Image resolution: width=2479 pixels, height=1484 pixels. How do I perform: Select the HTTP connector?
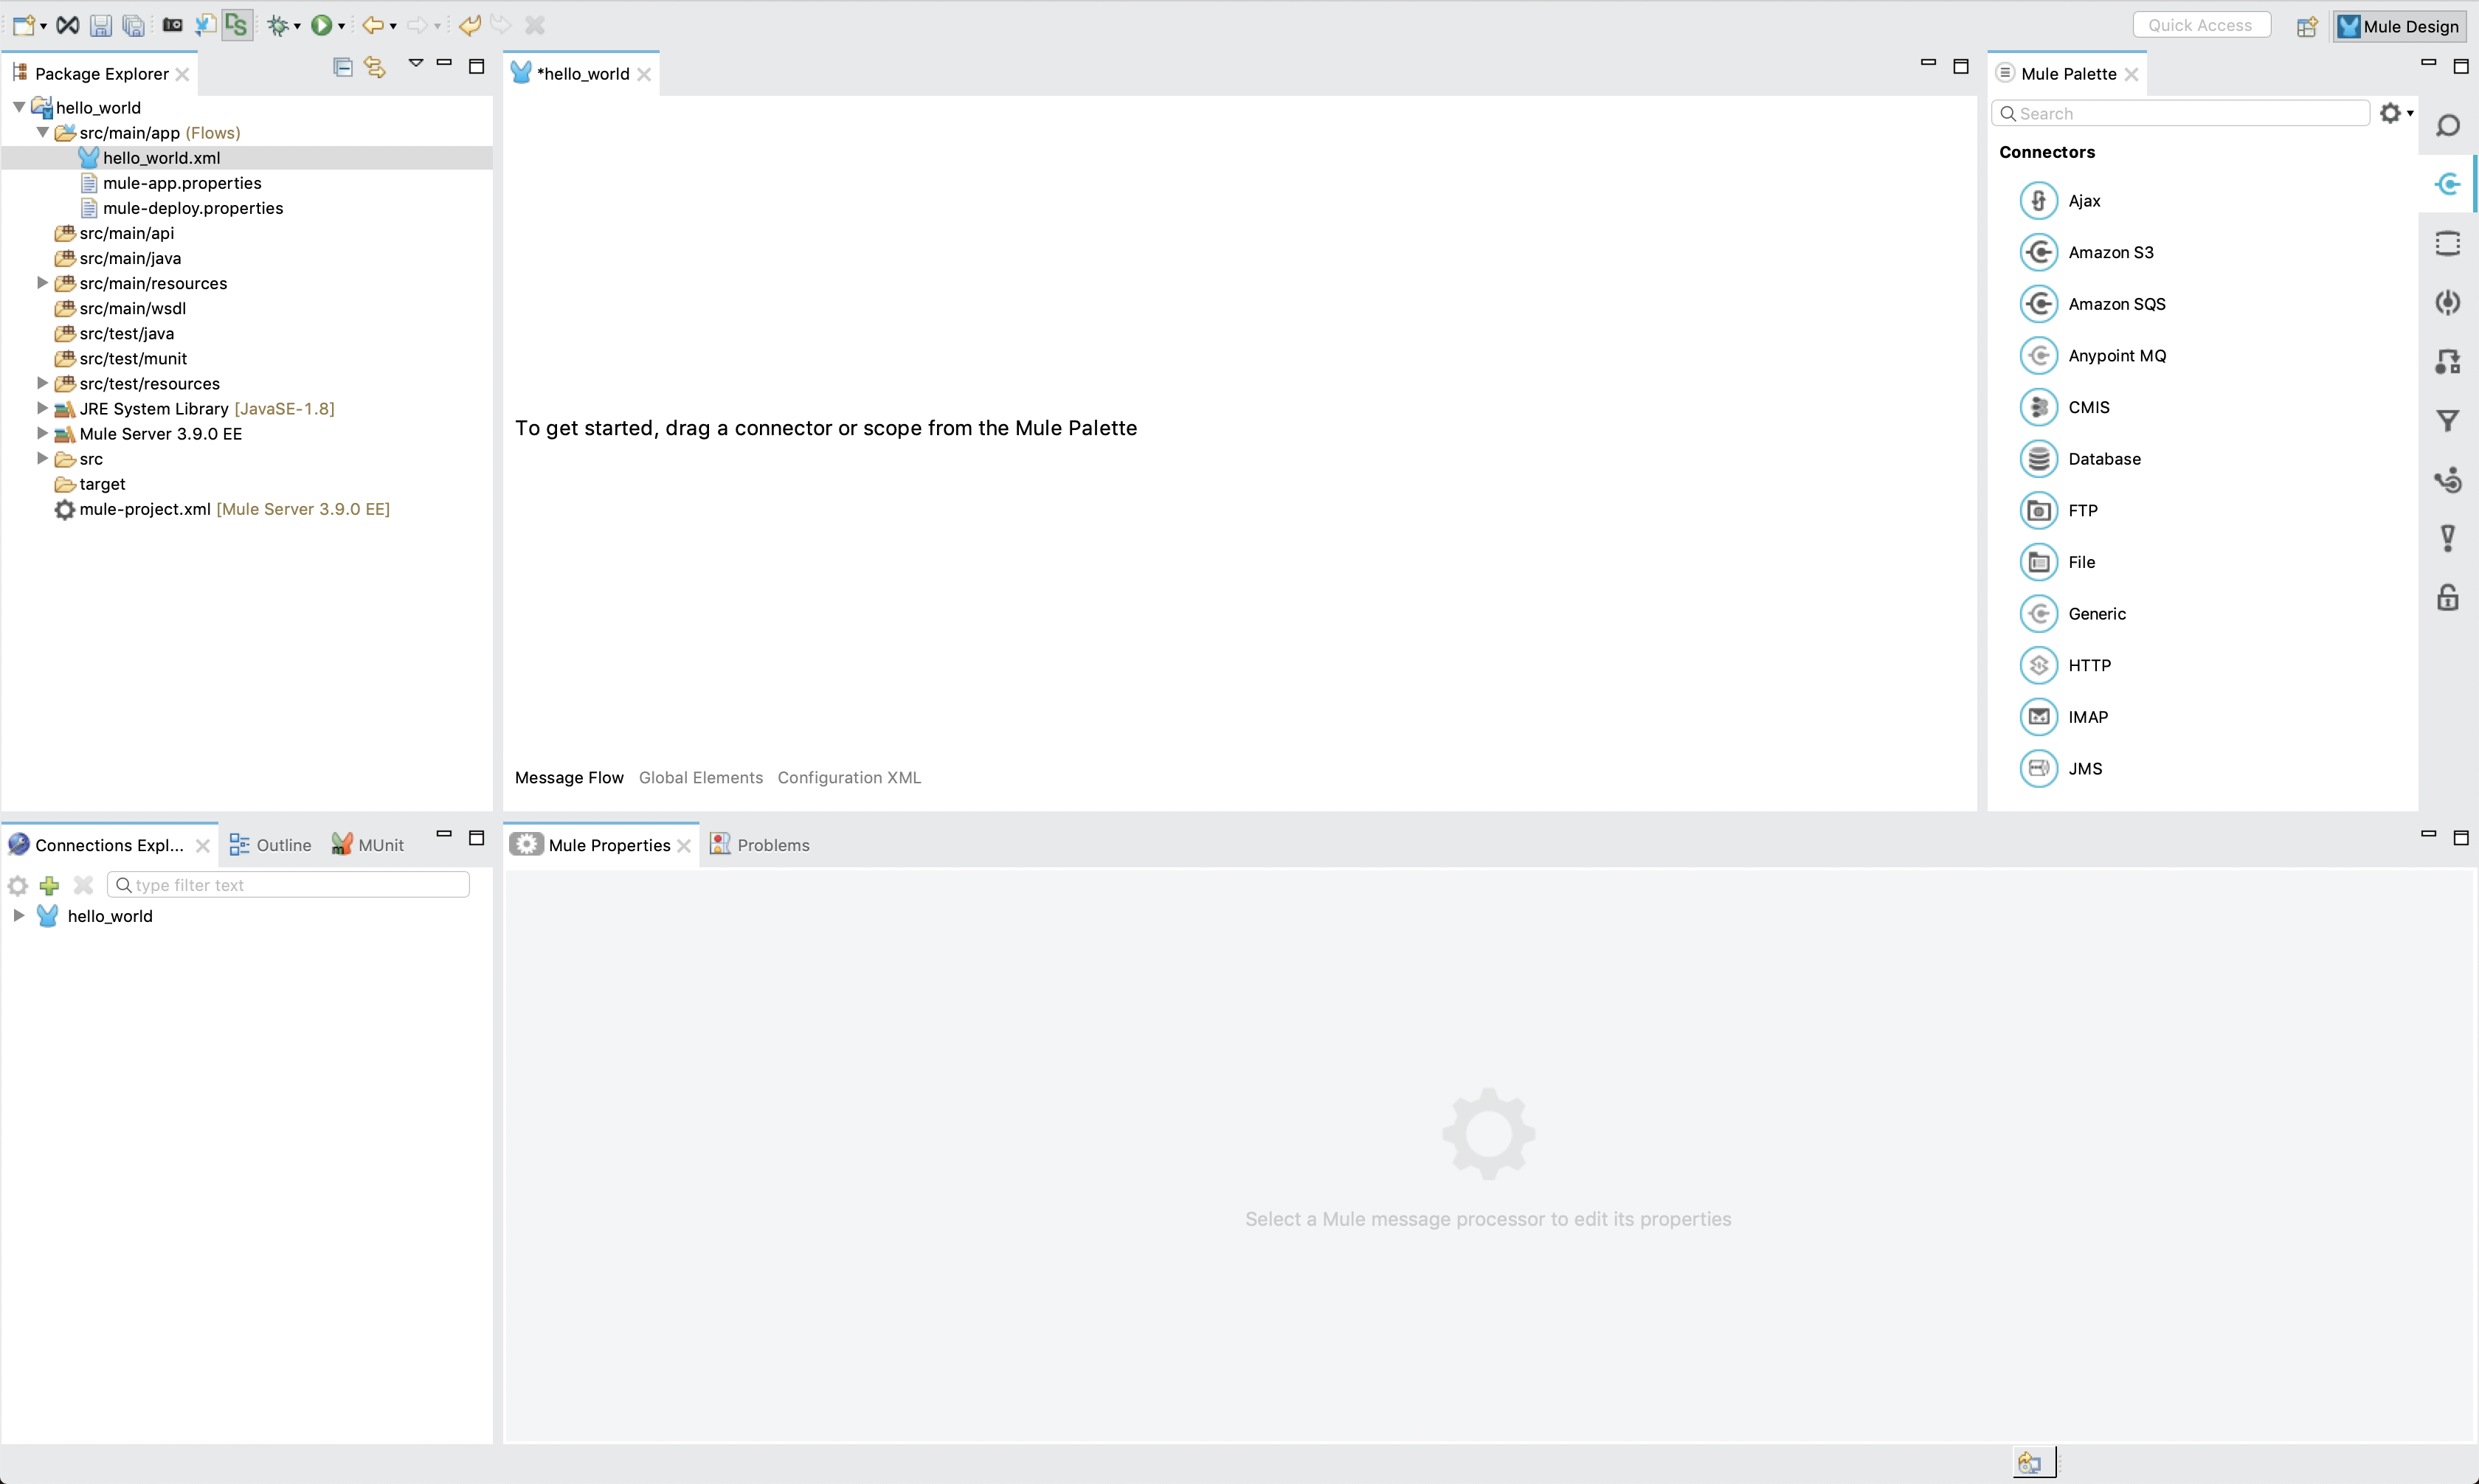pos(2065,665)
